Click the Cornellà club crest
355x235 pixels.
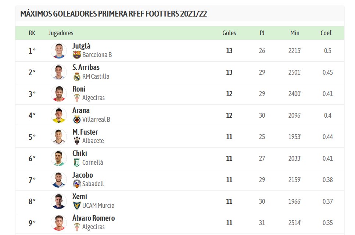pos(77,163)
